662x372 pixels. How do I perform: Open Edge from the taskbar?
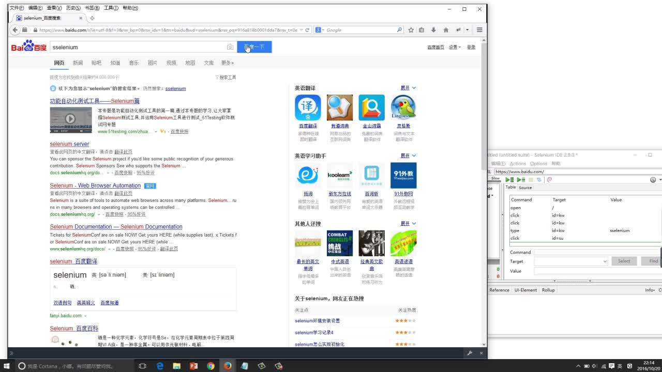coord(160,366)
